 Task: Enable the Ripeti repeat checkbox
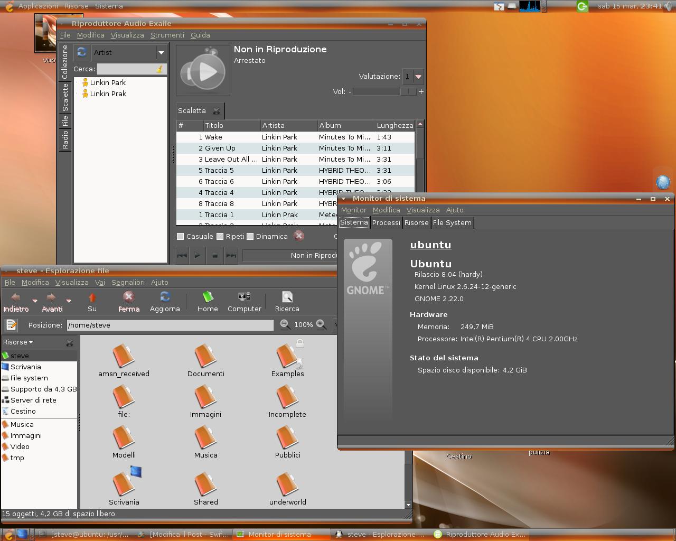tap(220, 237)
